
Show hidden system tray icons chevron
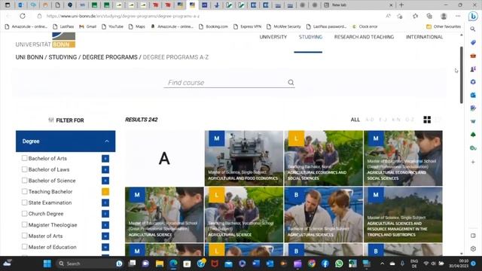tap(382, 263)
